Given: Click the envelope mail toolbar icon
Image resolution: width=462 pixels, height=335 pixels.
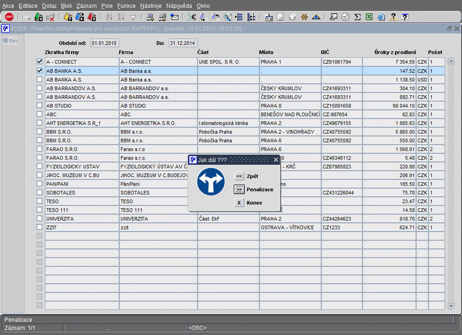Looking at the screenshot, I should point(174,17).
